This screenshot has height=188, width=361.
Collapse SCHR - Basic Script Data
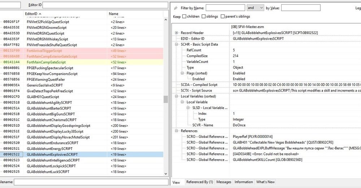click(177, 44)
